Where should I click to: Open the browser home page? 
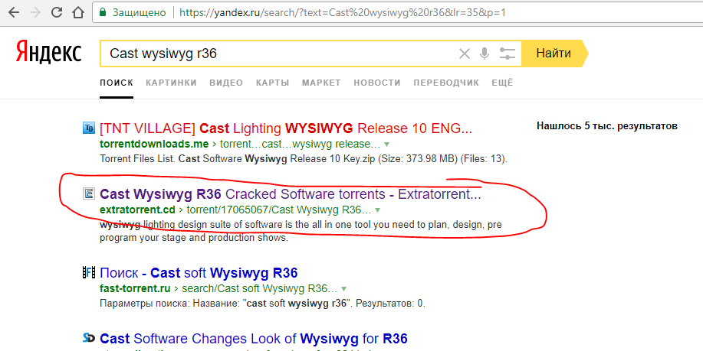(78, 12)
